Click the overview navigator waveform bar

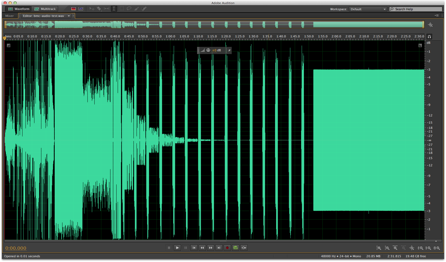214,25
